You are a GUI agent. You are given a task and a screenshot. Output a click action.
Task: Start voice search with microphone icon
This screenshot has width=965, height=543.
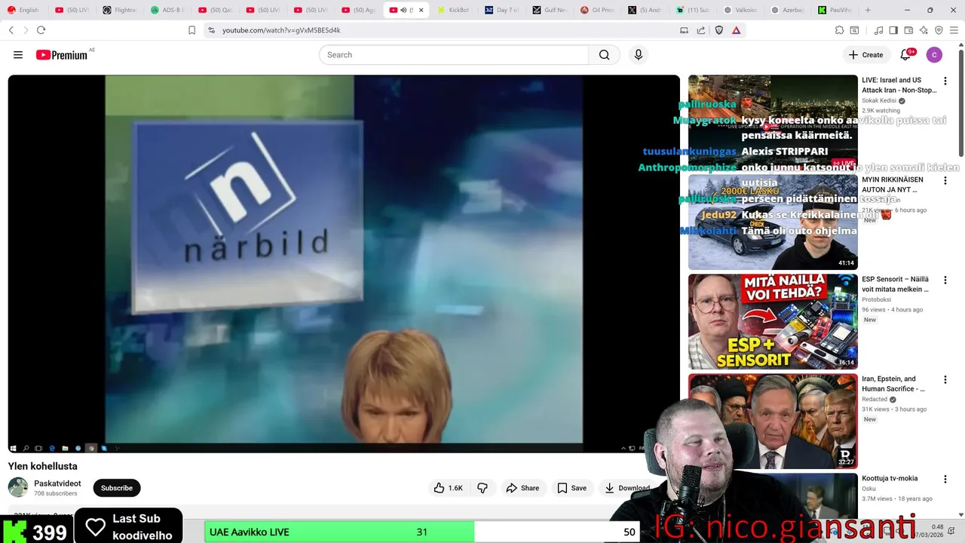pos(639,55)
